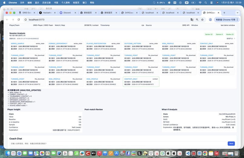Open Safari from the Dock

pos(19,153)
